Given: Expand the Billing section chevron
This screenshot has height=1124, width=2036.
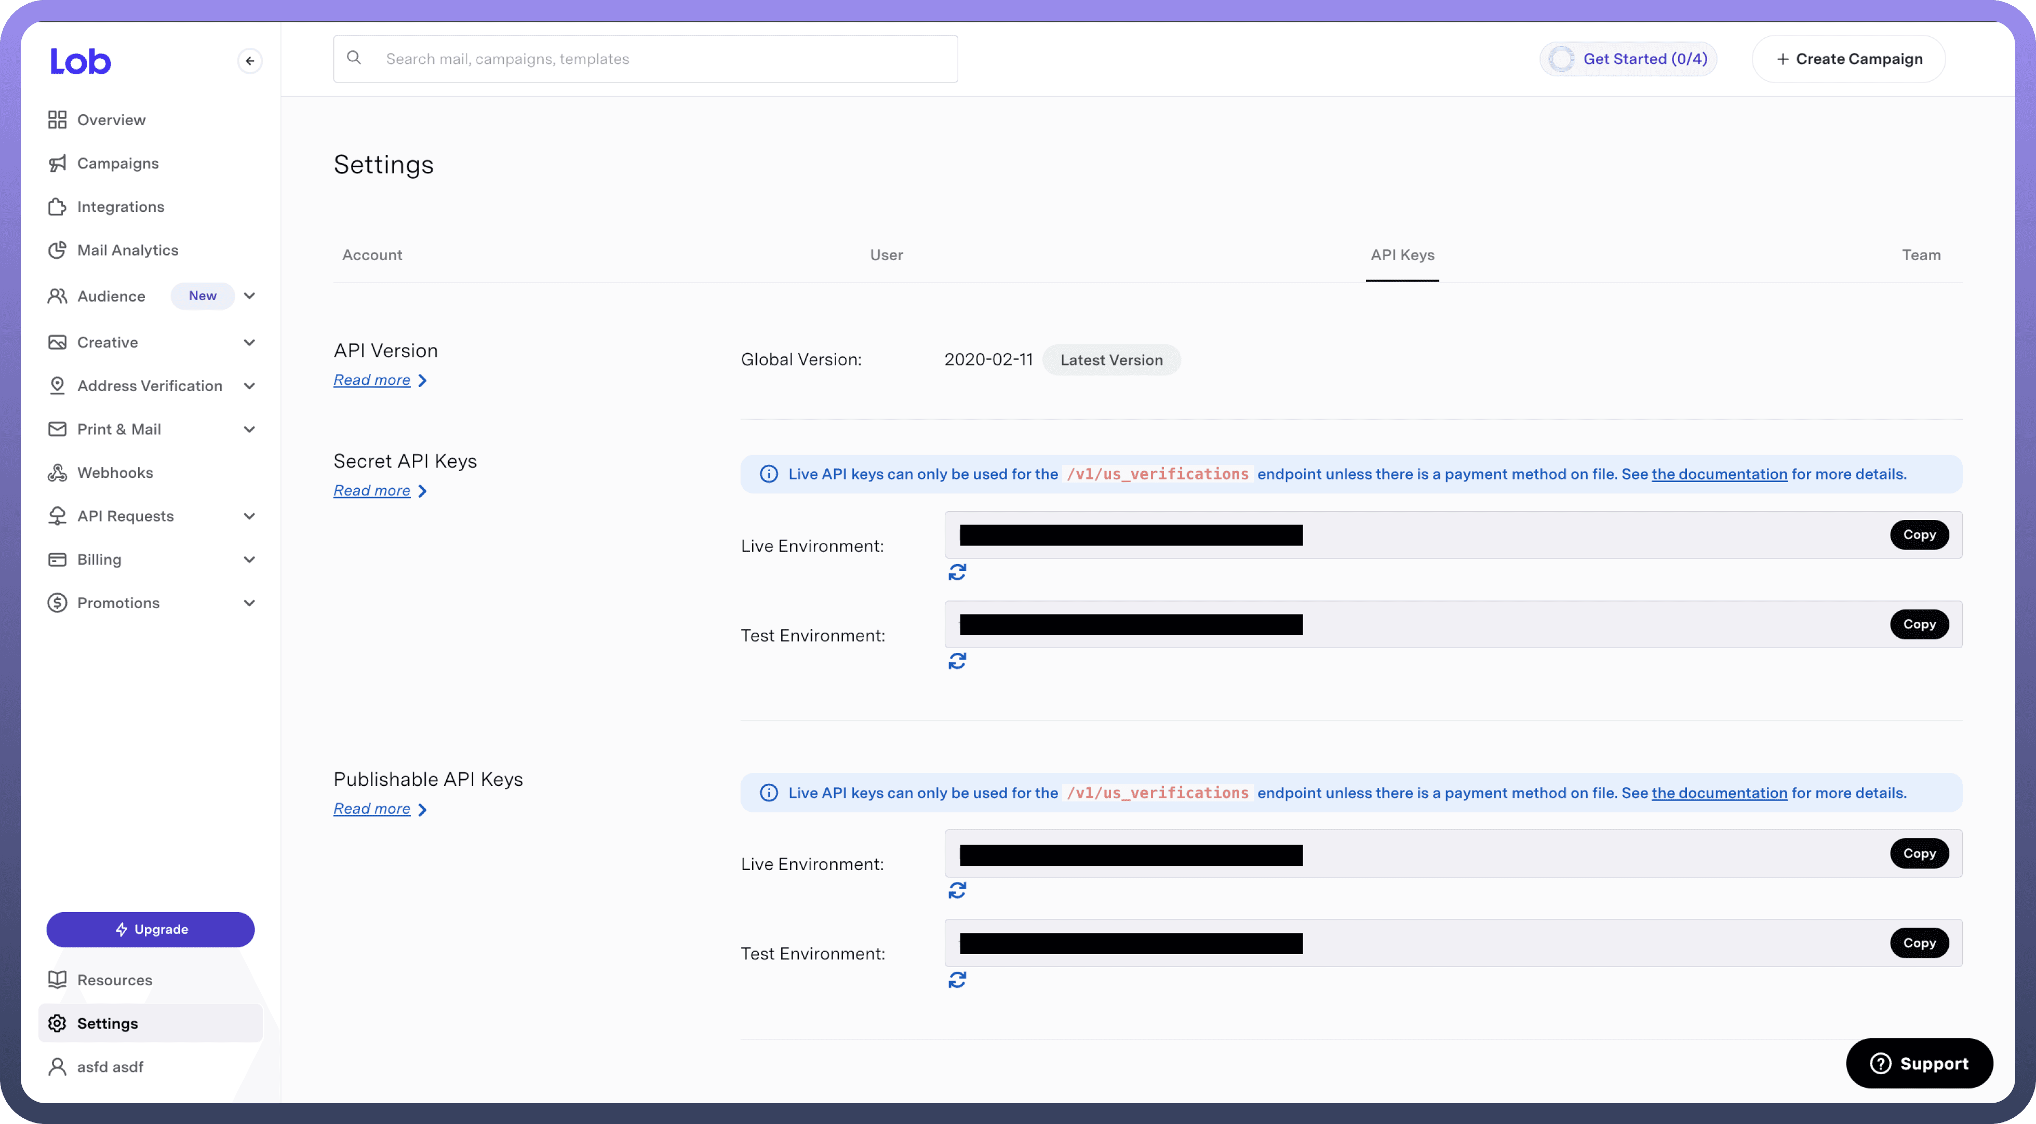Looking at the screenshot, I should [250, 559].
